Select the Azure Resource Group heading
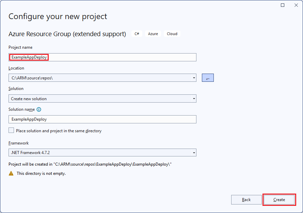 click(x=62, y=34)
